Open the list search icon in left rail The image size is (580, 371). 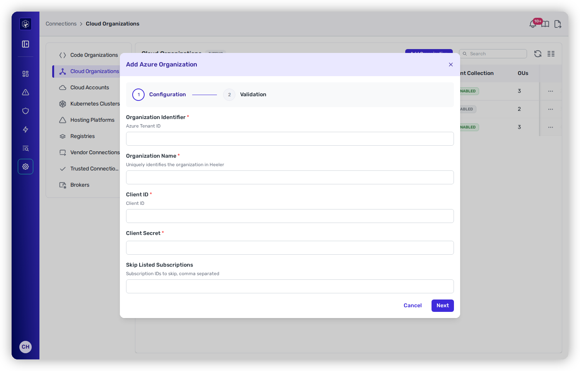point(26,148)
